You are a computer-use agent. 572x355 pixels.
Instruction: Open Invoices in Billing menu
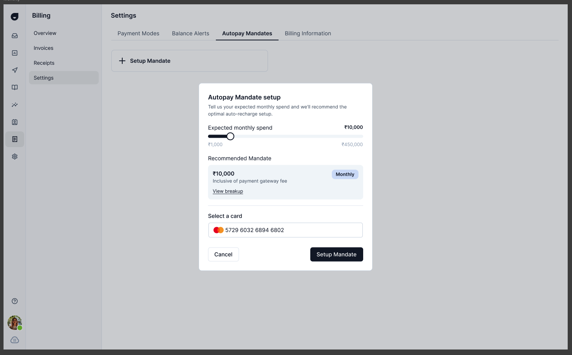[x=64, y=48]
